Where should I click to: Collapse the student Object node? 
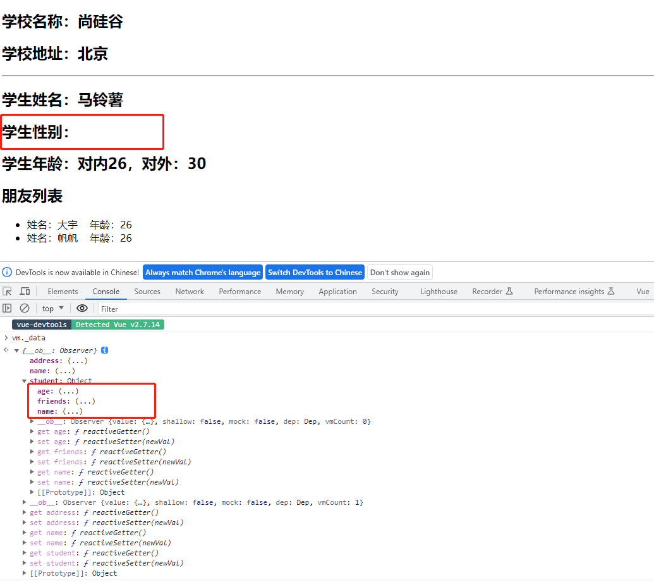click(24, 381)
